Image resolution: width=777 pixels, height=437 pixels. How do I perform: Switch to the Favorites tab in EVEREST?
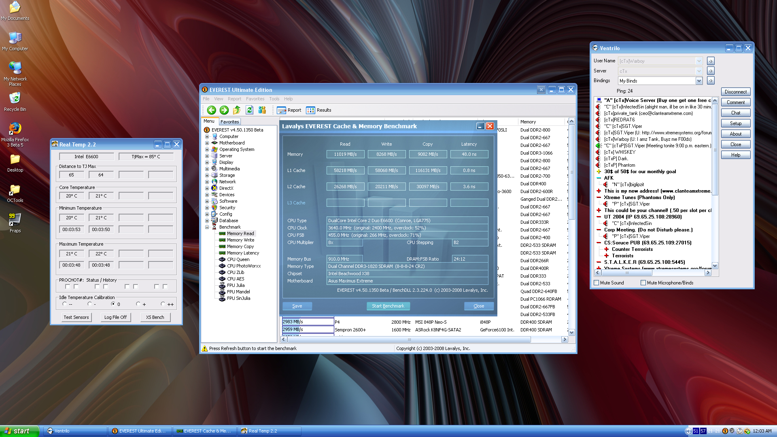point(229,122)
